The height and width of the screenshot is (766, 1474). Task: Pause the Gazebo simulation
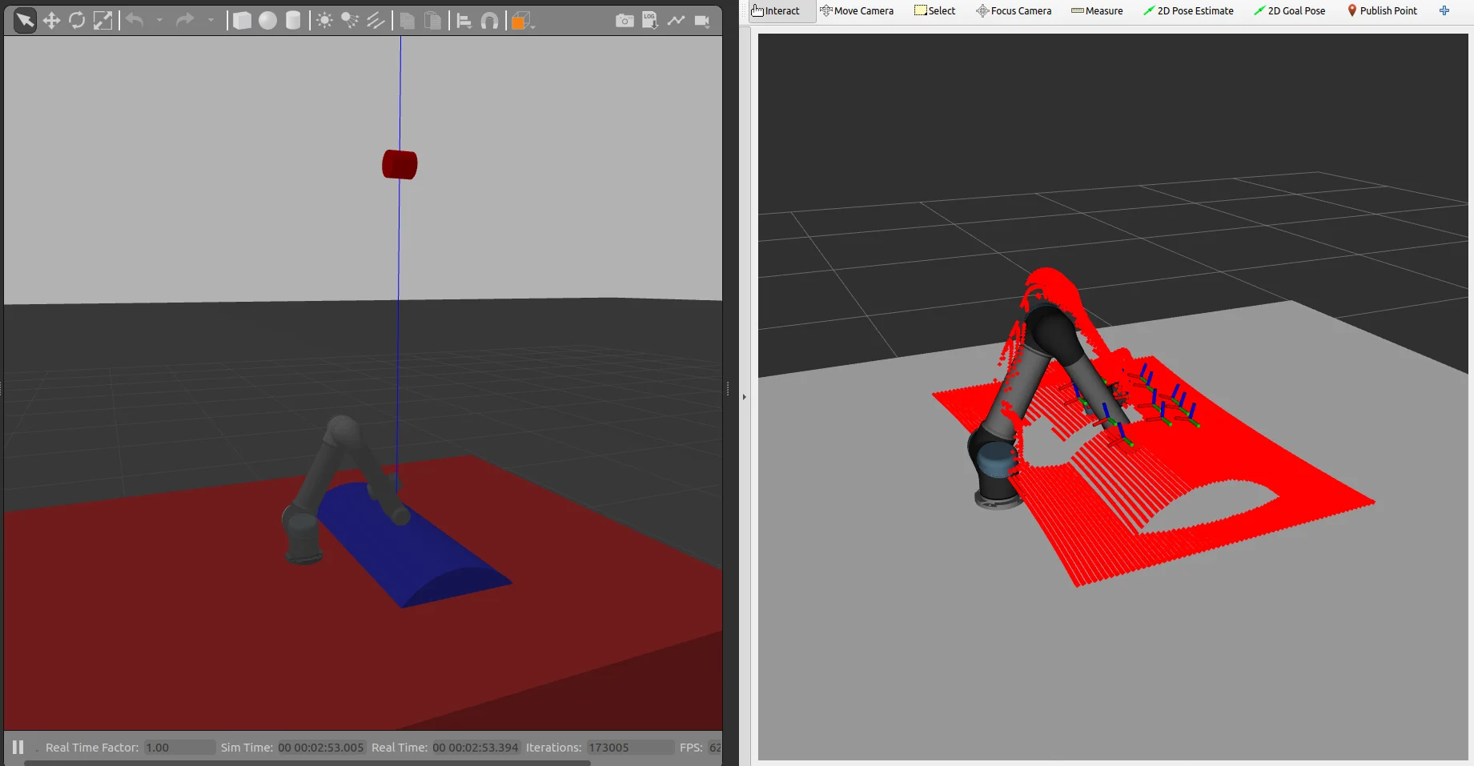[18, 747]
